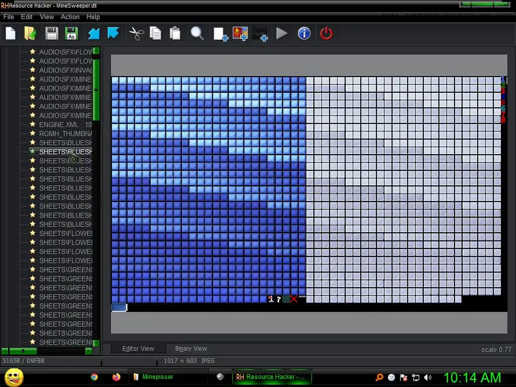Click the 5165B / D9FB8 status text
Viewport: 516px width, 387px height.
23,361
